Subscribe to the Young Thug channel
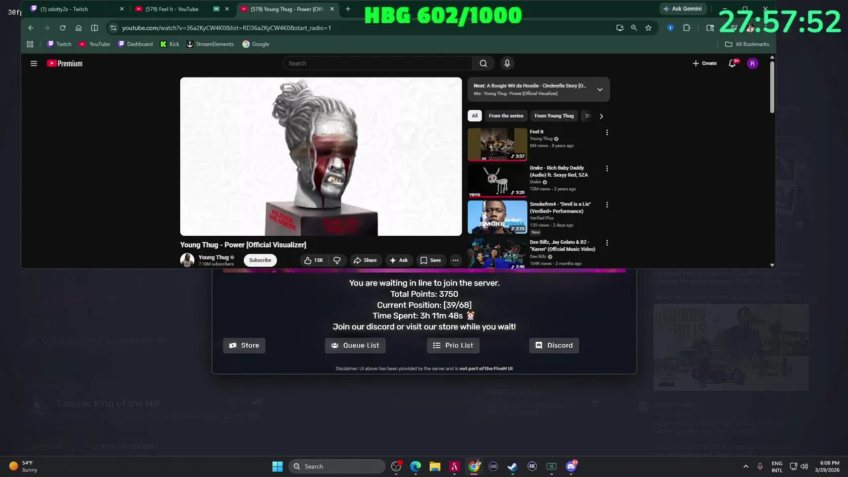Image resolution: width=848 pixels, height=477 pixels. pyautogui.click(x=260, y=260)
